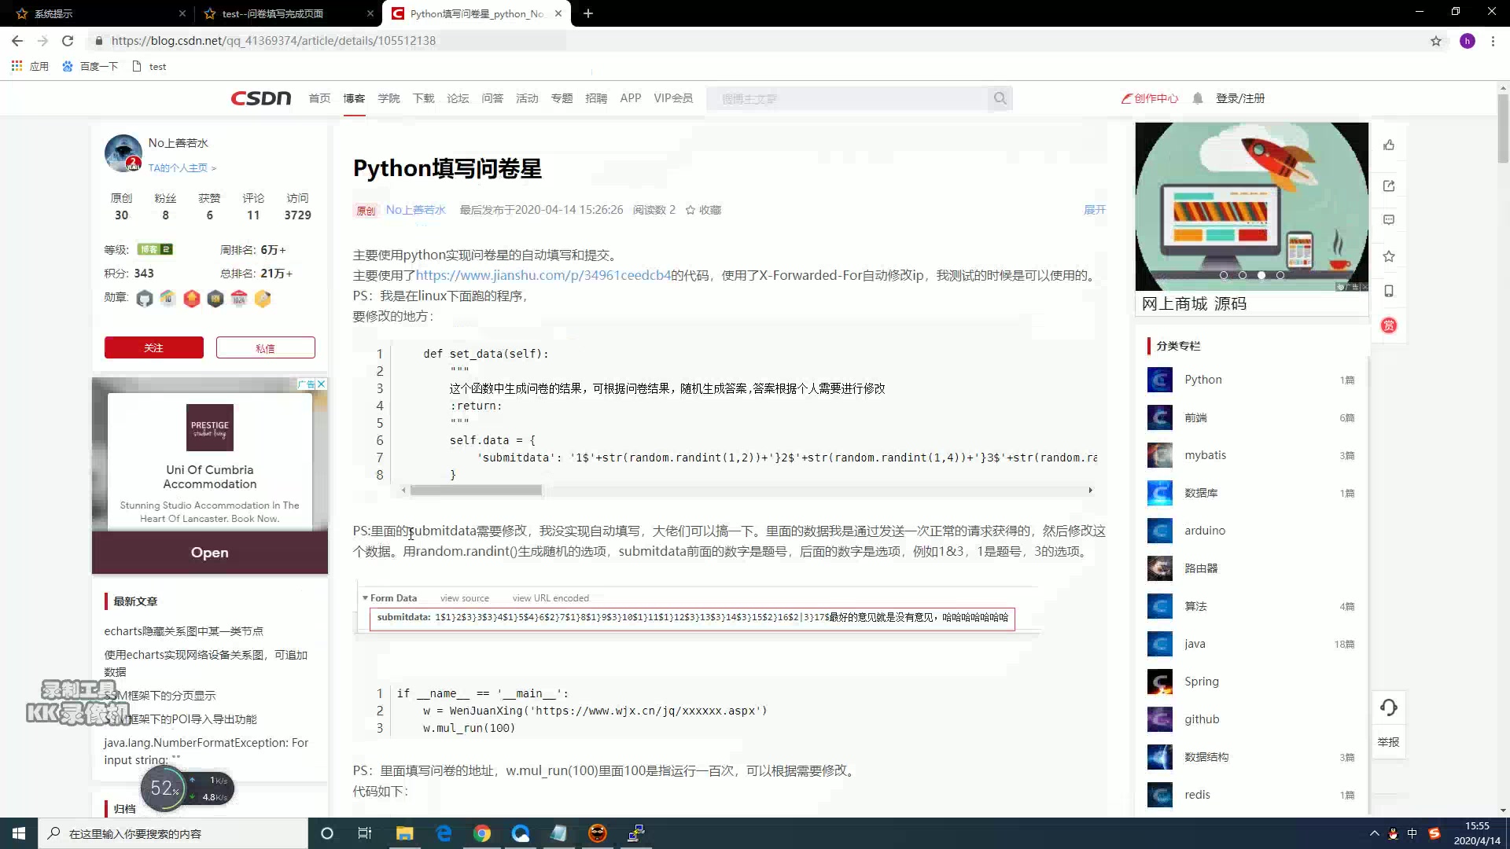Open the comments icon in sidebar
Image resolution: width=1510 pixels, height=849 pixels.
click(x=1389, y=220)
